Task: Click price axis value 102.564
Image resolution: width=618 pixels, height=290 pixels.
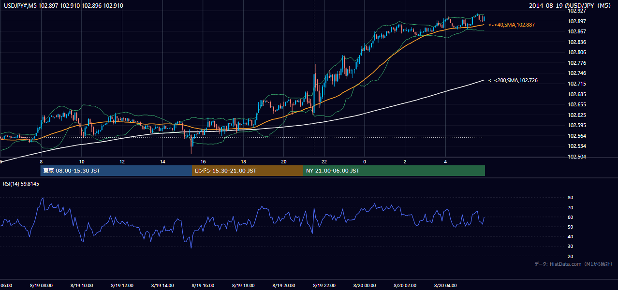Action: [x=576, y=136]
